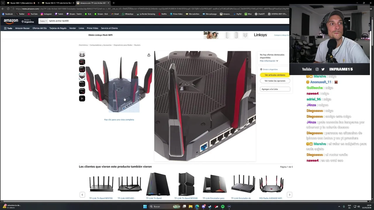
Task: Switch to the Router Wi-Fi 7 TP-Link Archer tab
Action: 58,3
